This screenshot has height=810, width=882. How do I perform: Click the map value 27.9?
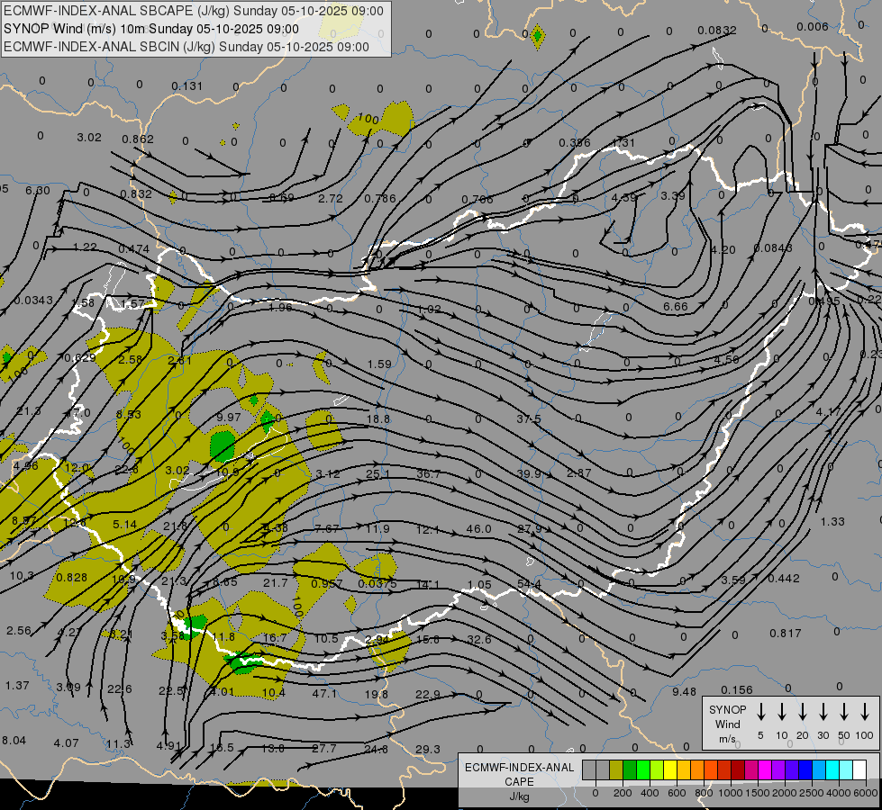coord(530,529)
